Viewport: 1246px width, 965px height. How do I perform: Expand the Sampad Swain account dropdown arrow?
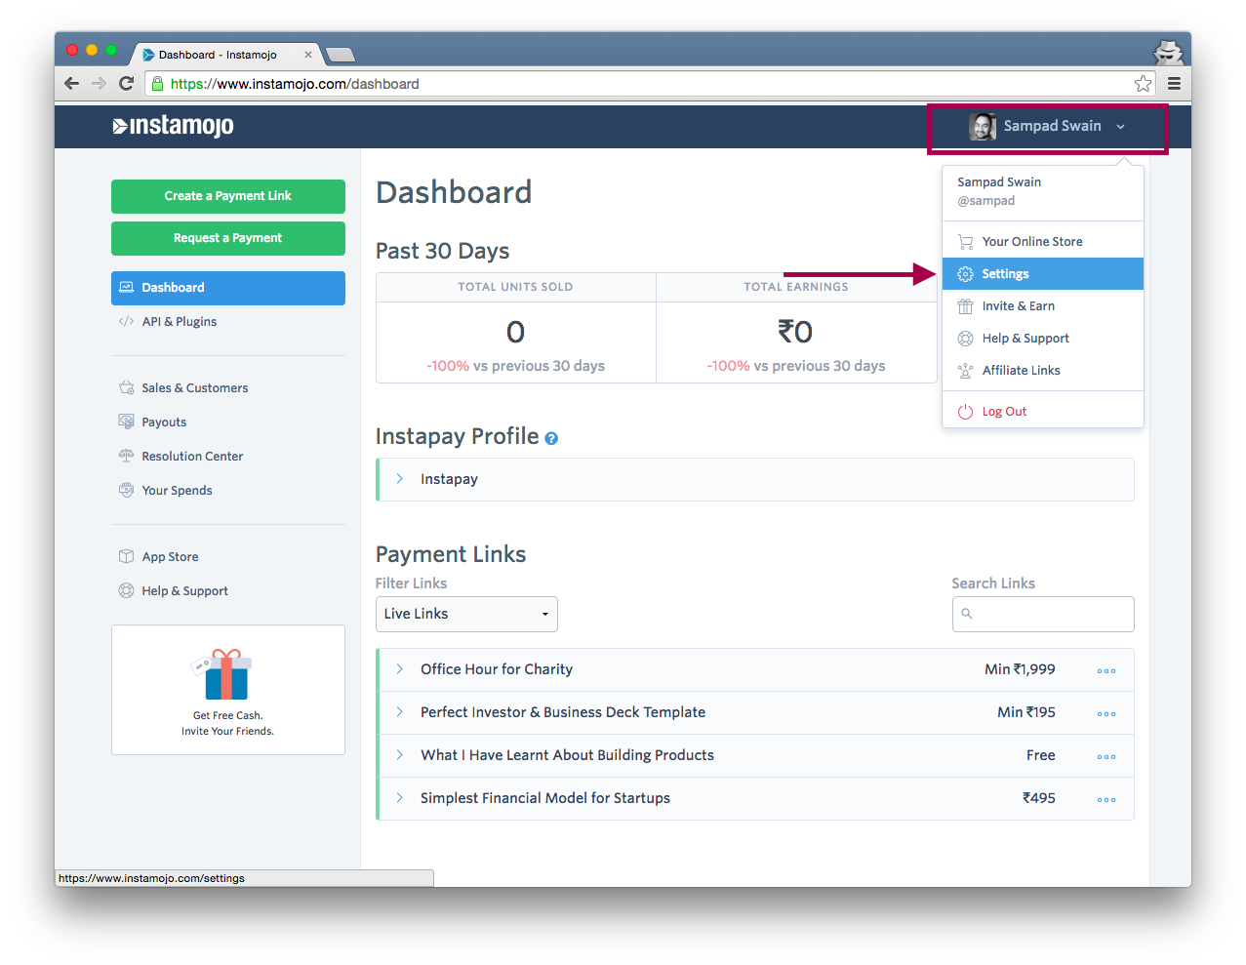coord(1120,127)
